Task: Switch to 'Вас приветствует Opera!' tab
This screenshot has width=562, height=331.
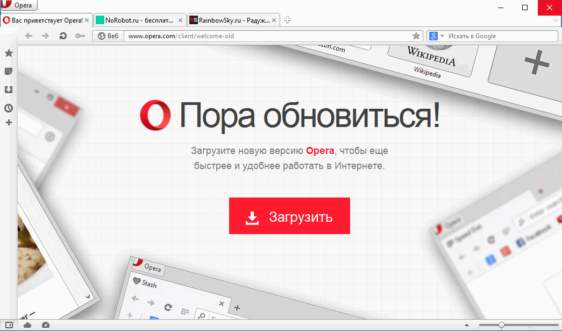Action: pos(46,20)
